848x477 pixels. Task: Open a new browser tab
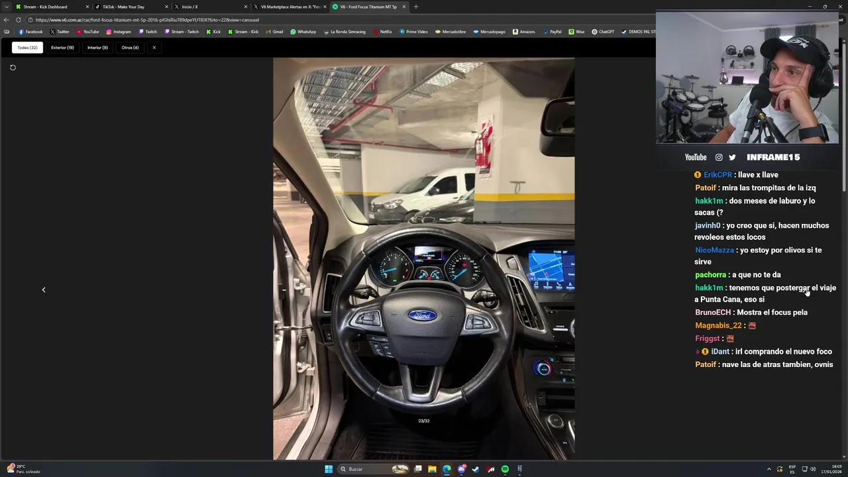(x=416, y=7)
